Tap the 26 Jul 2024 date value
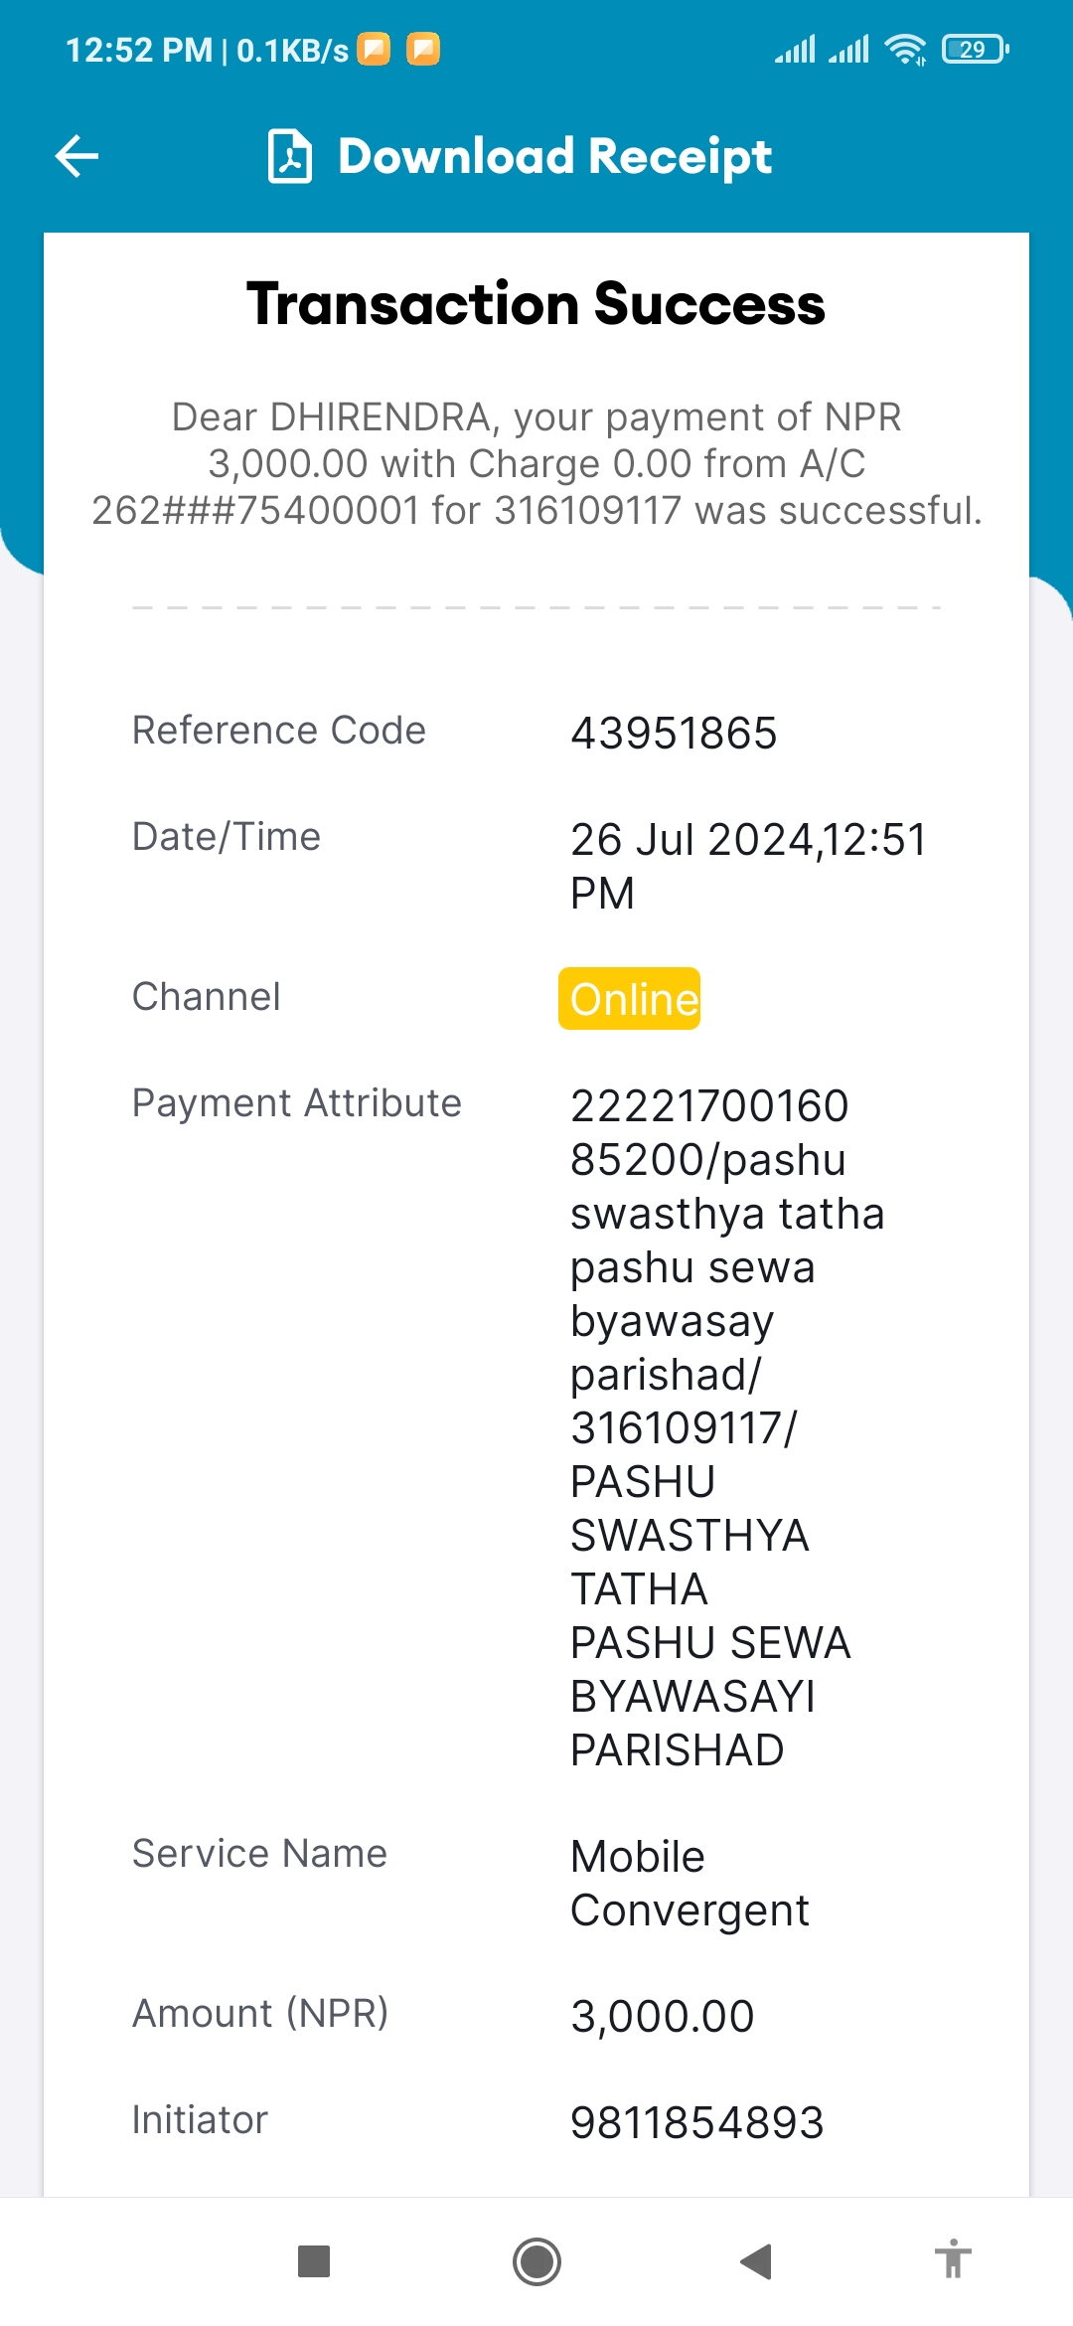The width and height of the screenshot is (1073, 2326). tap(748, 866)
